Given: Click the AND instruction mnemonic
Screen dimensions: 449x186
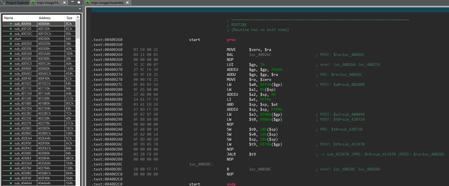Looking at the screenshot, I should 230,105.
